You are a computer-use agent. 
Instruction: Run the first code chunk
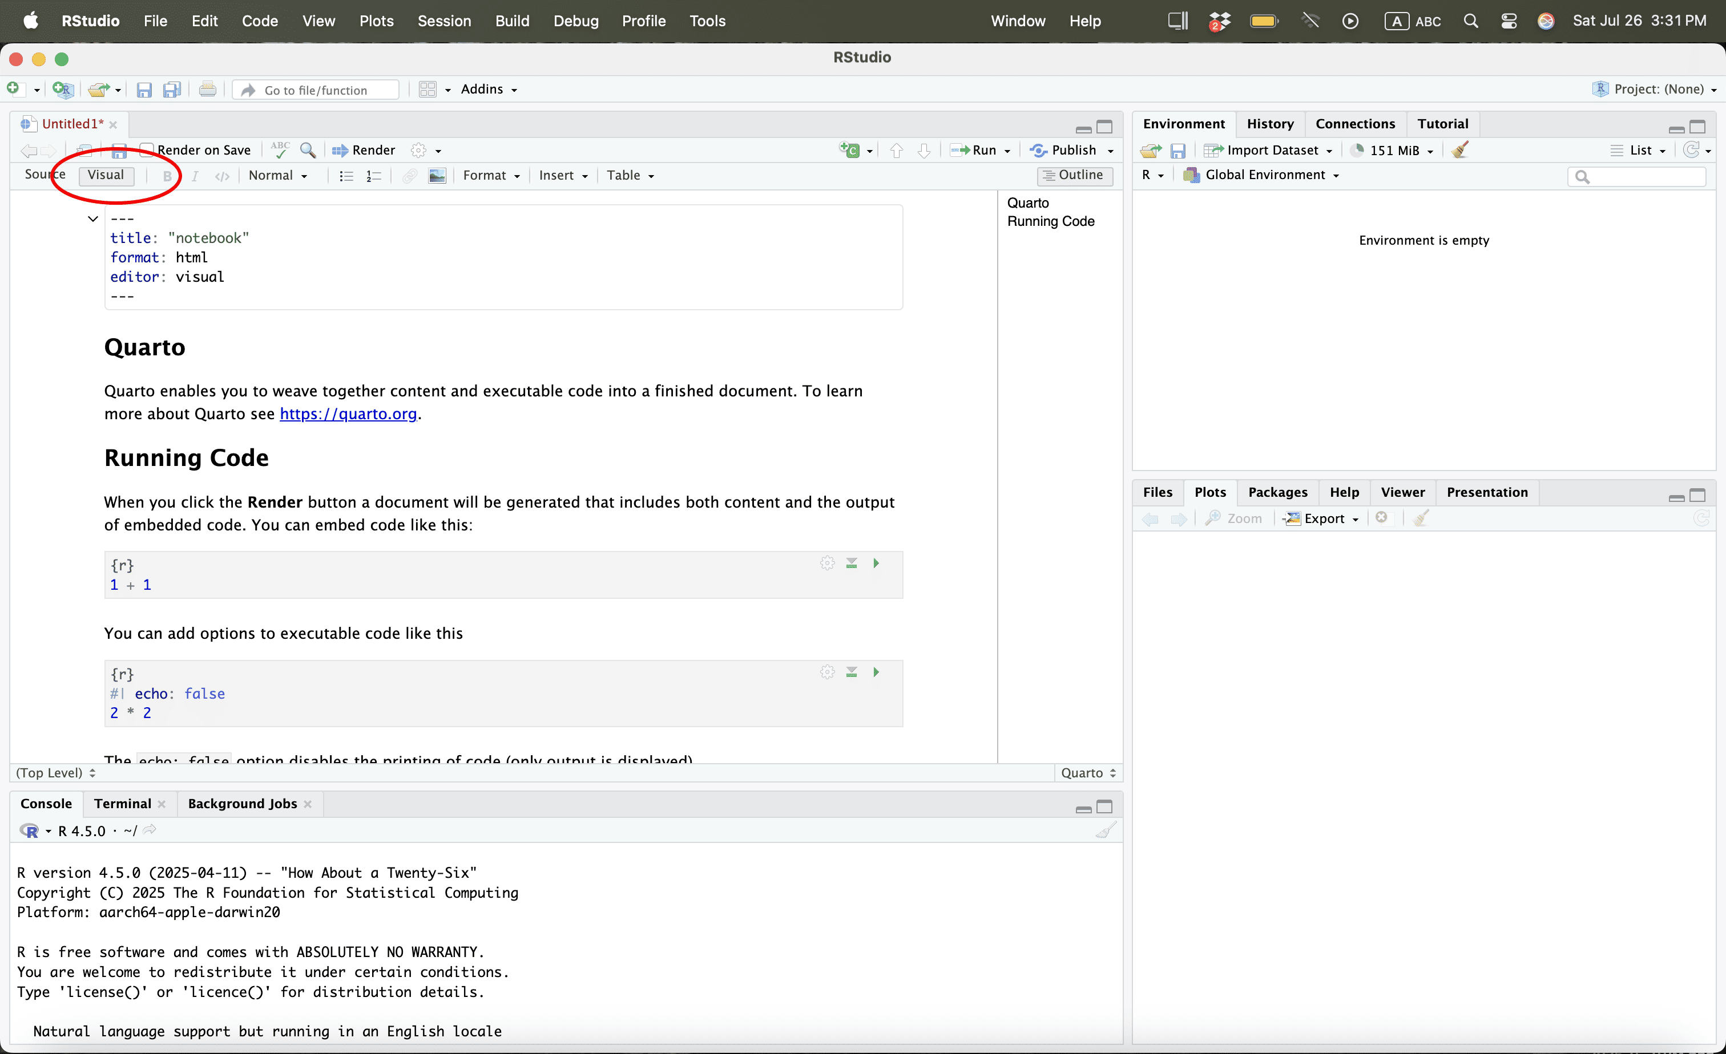[x=876, y=564]
